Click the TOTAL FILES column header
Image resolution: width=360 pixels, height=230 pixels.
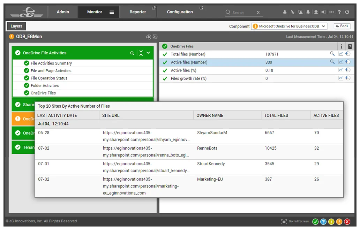click(x=286, y=115)
